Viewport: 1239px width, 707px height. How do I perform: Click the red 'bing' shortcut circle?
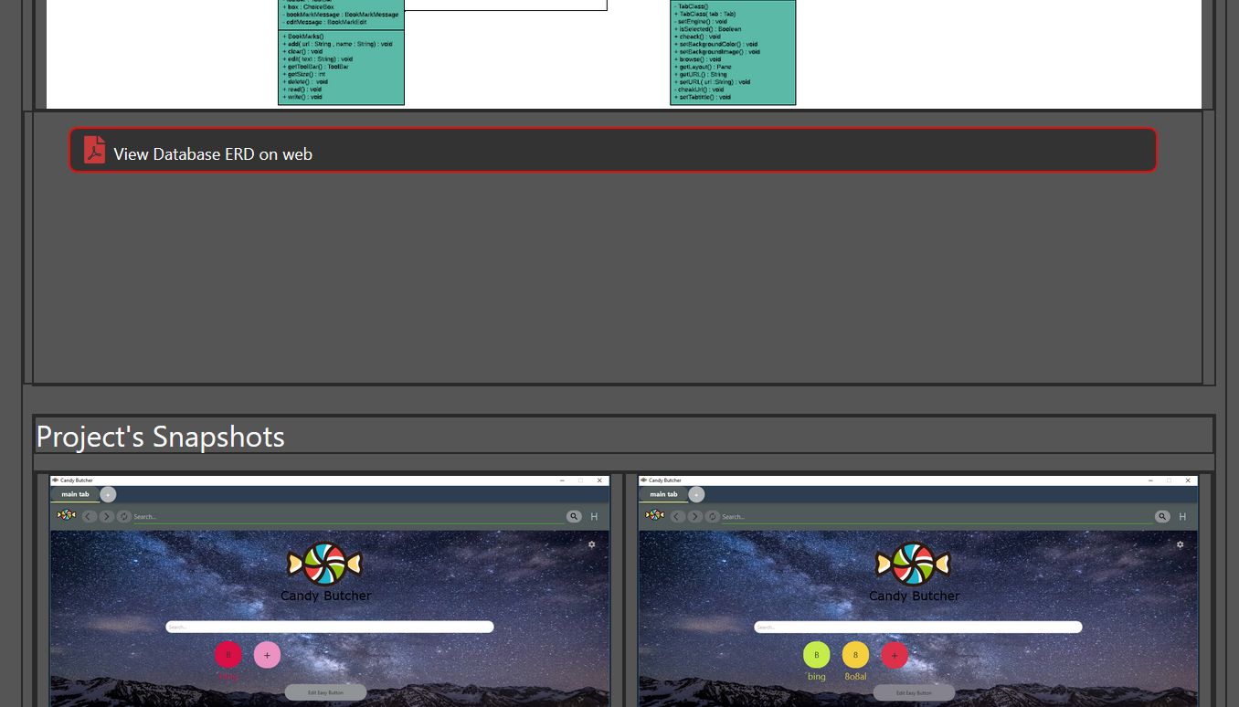pyautogui.click(x=228, y=655)
